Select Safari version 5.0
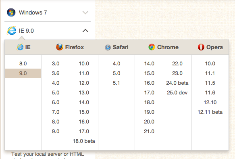 click(x=116, y=73)
